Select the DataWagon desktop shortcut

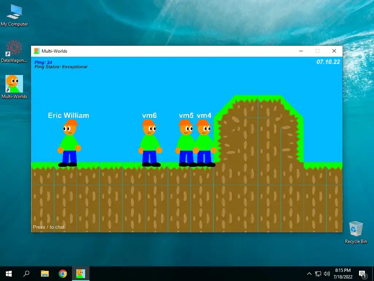14,51
